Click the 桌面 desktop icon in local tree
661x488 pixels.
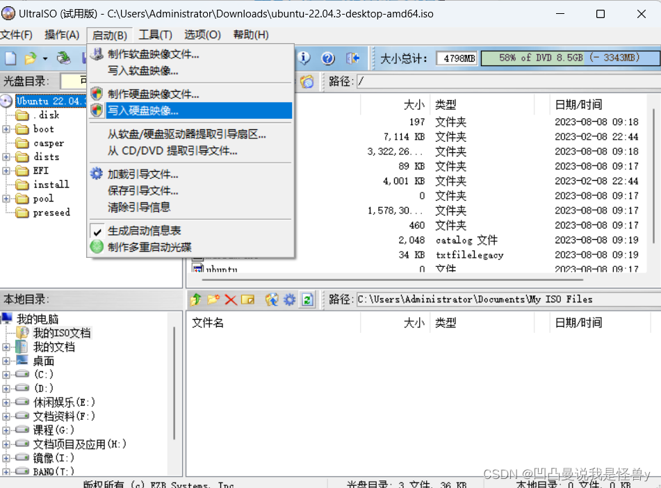pos(22,360)
